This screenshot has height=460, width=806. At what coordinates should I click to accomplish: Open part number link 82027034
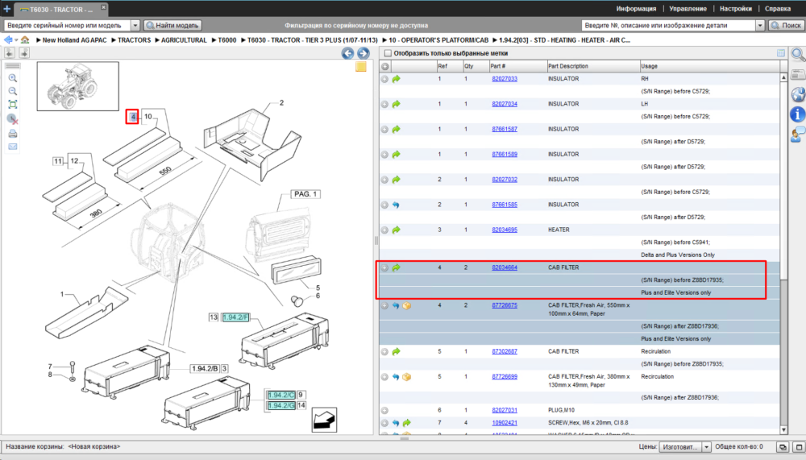tap(505, 105)
